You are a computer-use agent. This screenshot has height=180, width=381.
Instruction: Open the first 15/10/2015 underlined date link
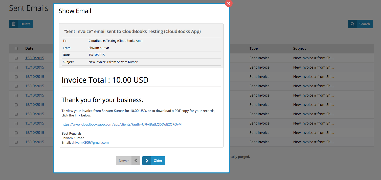coord(35,58)
